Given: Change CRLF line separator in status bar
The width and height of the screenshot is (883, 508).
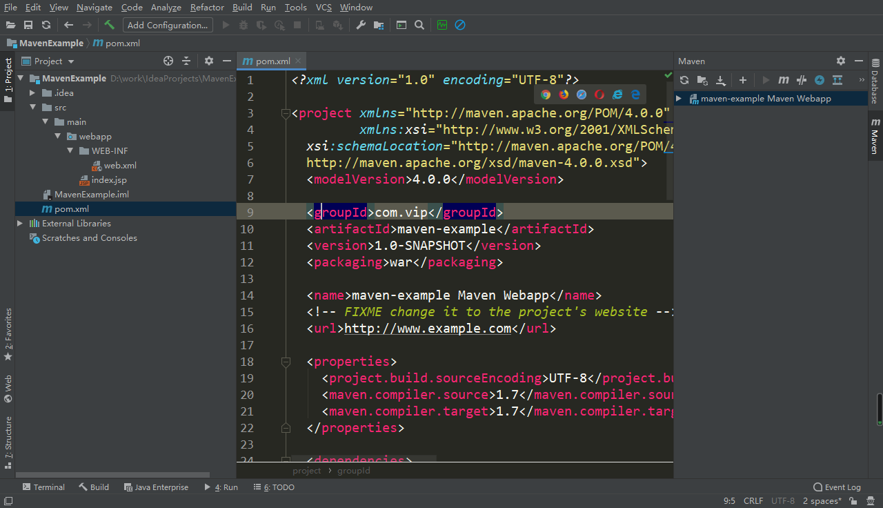Looking at the screenshot, I should point(753,500).
